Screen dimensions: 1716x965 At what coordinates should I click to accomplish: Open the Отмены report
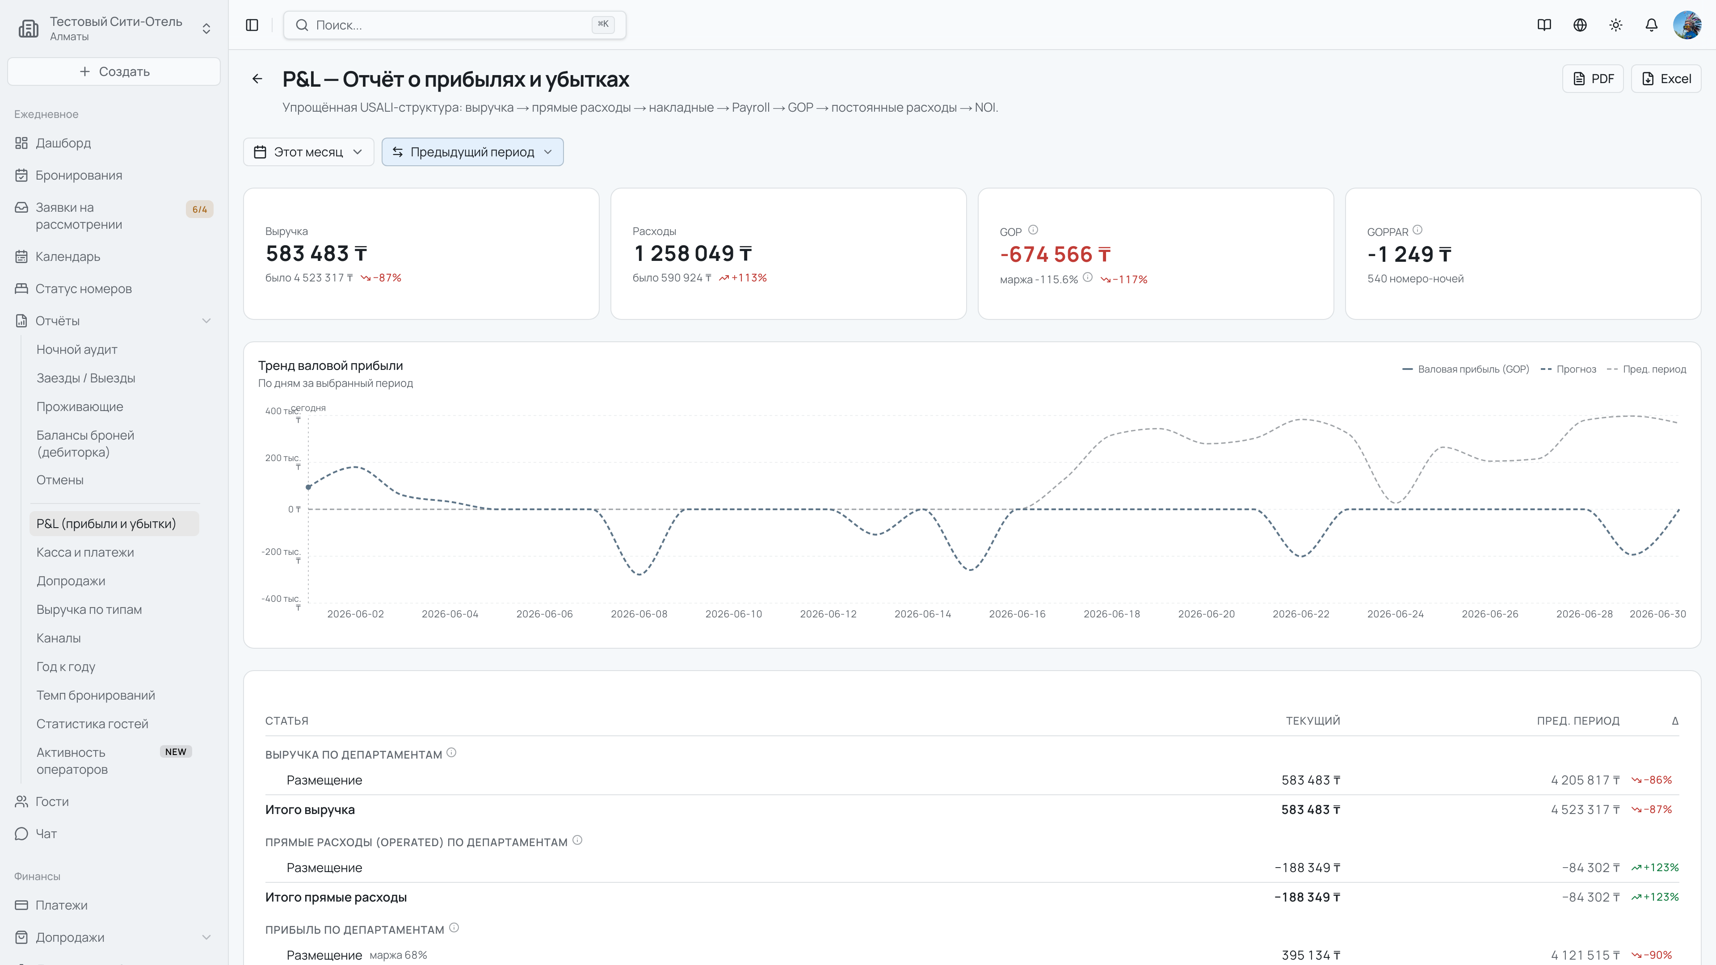coord(114,480)
